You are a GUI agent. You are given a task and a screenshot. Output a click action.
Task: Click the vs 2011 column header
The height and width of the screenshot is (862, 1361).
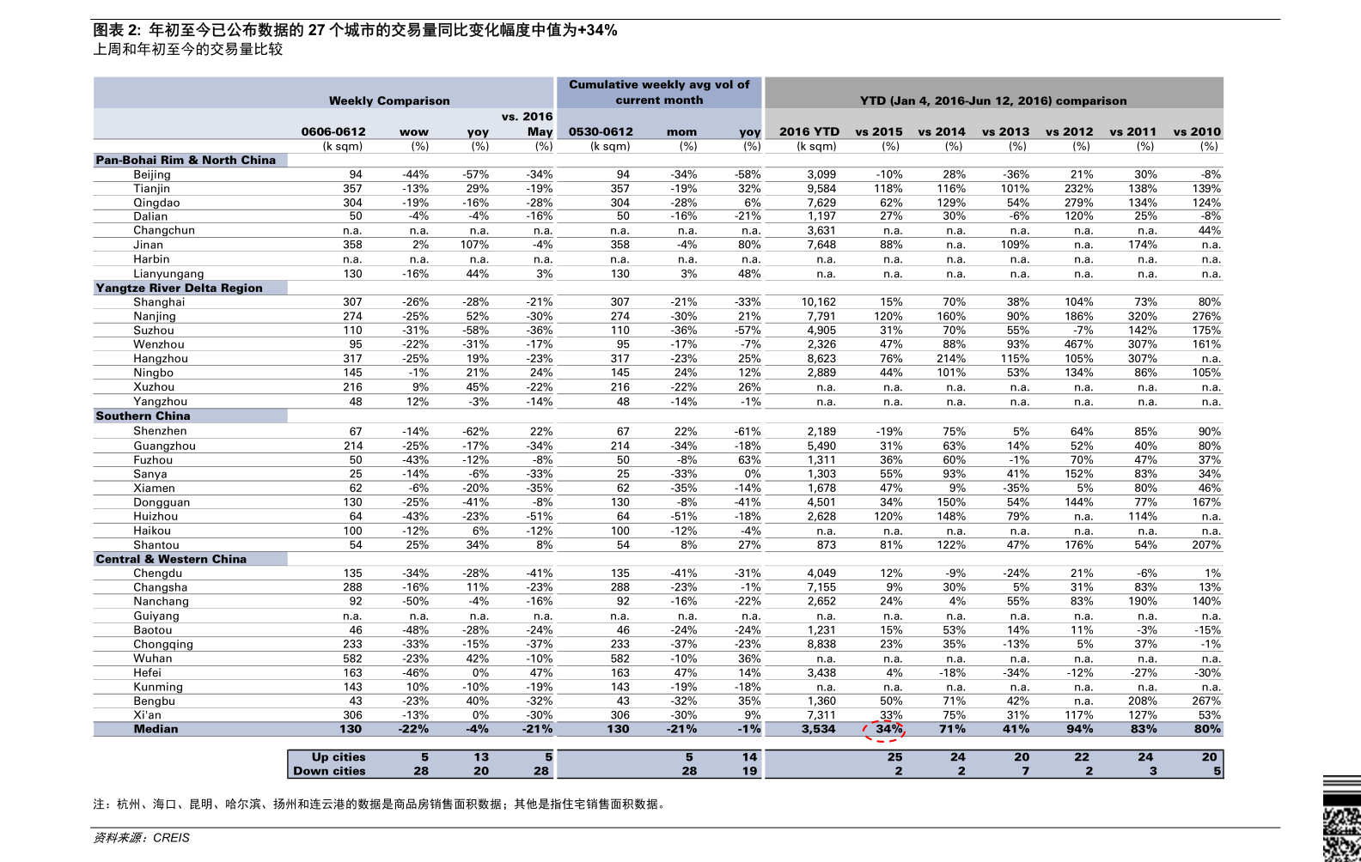(1133, 131)
